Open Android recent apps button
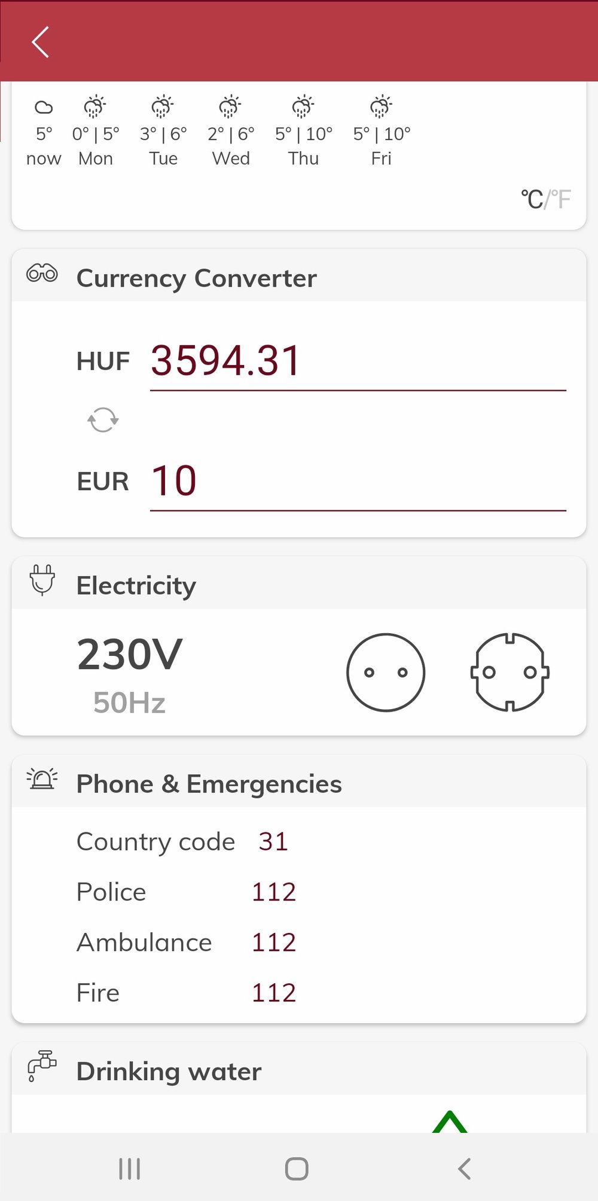Viewport: 598px width, 1201px height. coord(129,1169)
